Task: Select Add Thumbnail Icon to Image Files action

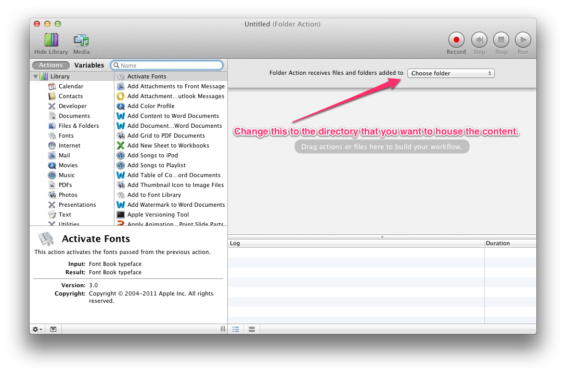Action: point(171,185)
